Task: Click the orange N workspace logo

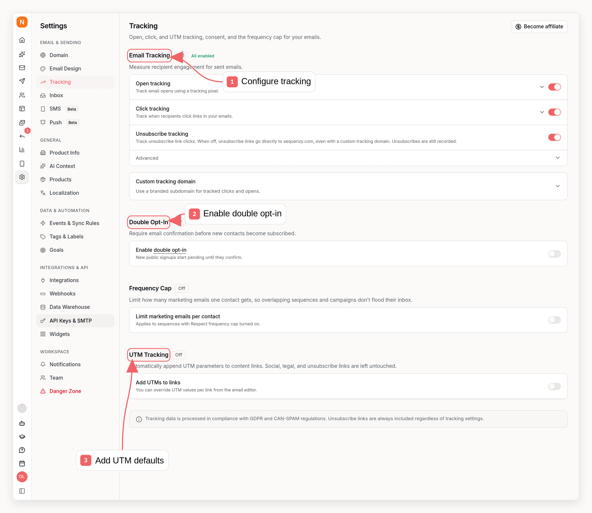Action: pos(22,22)
